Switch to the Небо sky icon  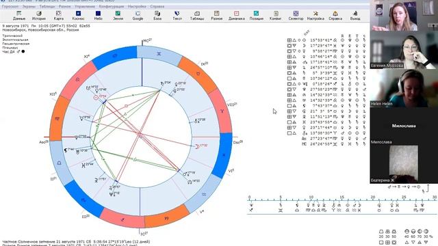tap(98, 16)
